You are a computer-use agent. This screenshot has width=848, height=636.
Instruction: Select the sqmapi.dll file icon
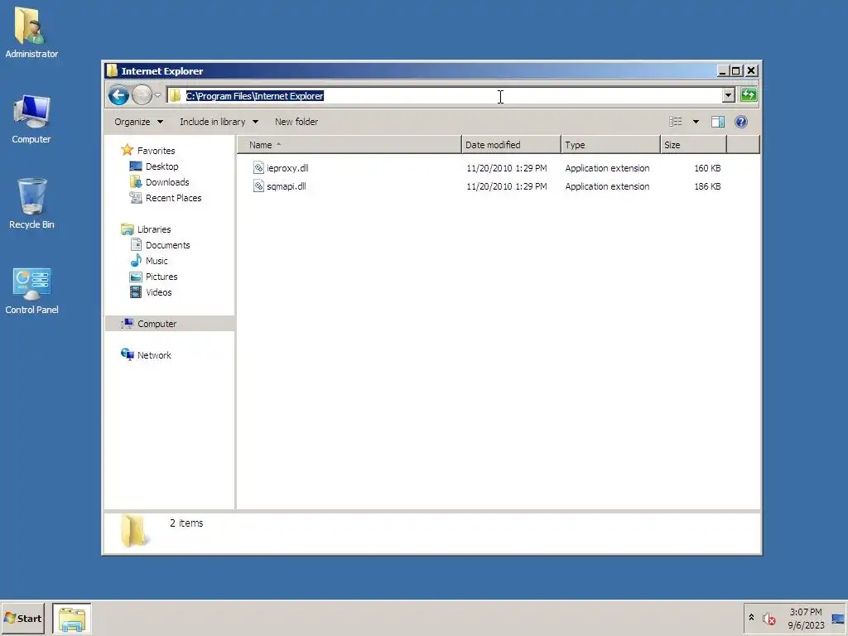(x=258, y=186)
